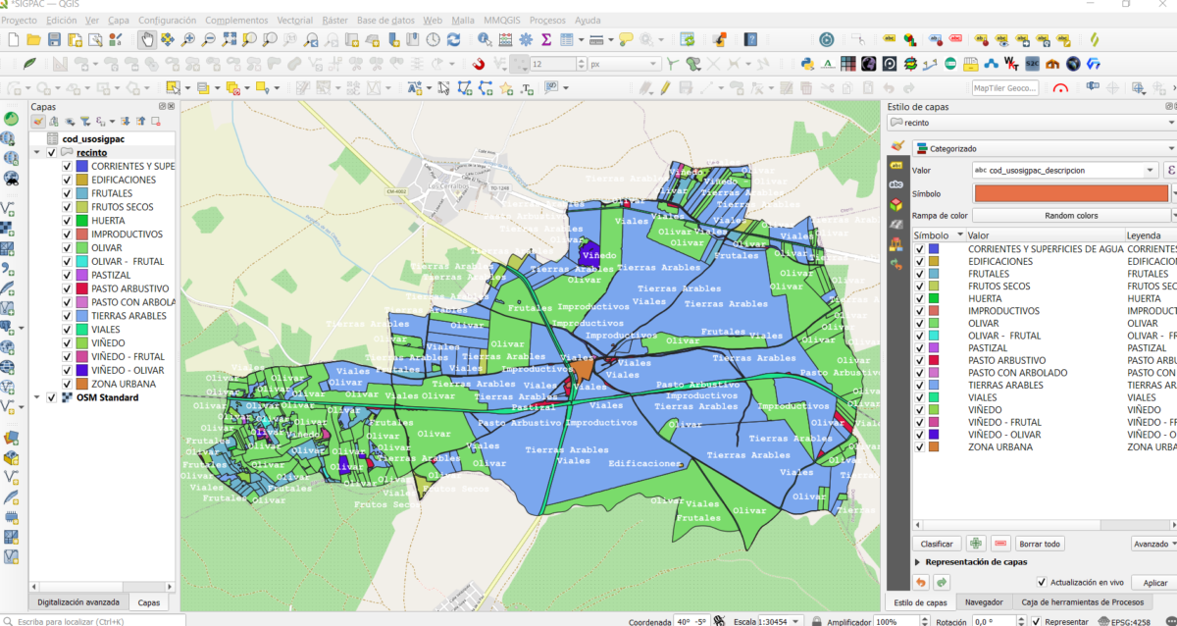1177x626 pixels.
Task: Activate the Zoom In tool
Action: [186, 40]
